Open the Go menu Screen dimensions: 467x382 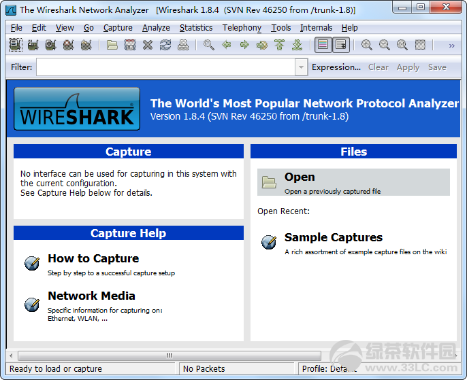[88, 28]
